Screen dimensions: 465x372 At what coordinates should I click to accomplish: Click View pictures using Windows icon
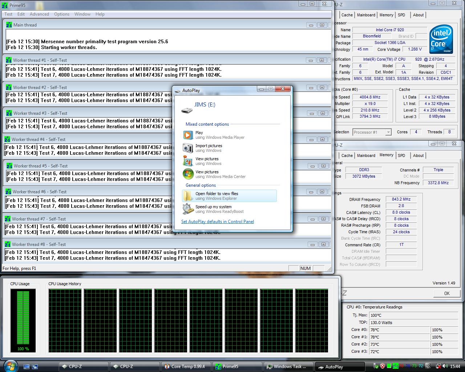pos(188,161)
